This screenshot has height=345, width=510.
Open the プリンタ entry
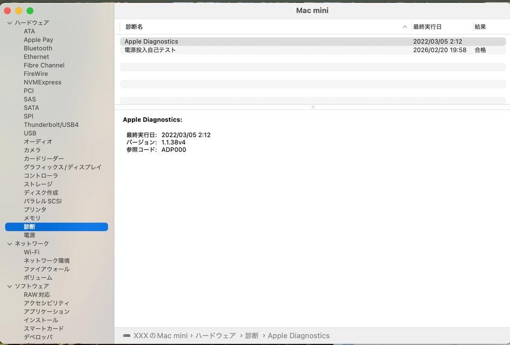[x=35, y=210]
